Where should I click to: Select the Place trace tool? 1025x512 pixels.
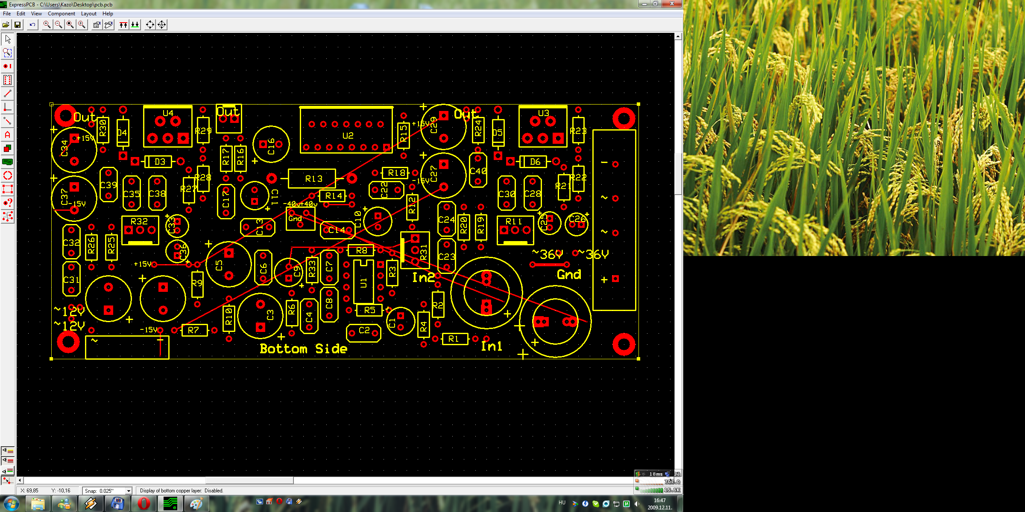click(x=8, y=93)
